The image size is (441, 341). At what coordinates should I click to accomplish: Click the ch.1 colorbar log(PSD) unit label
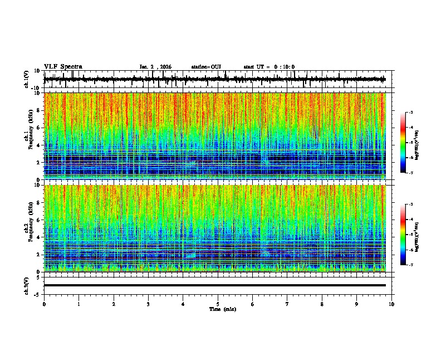coord(416,145)
